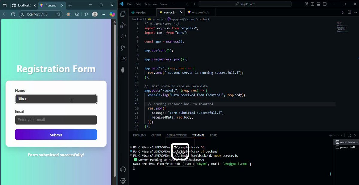Toggle bottom Panel visibility
This screenshot has width=359, height=185.
point(319,4)
